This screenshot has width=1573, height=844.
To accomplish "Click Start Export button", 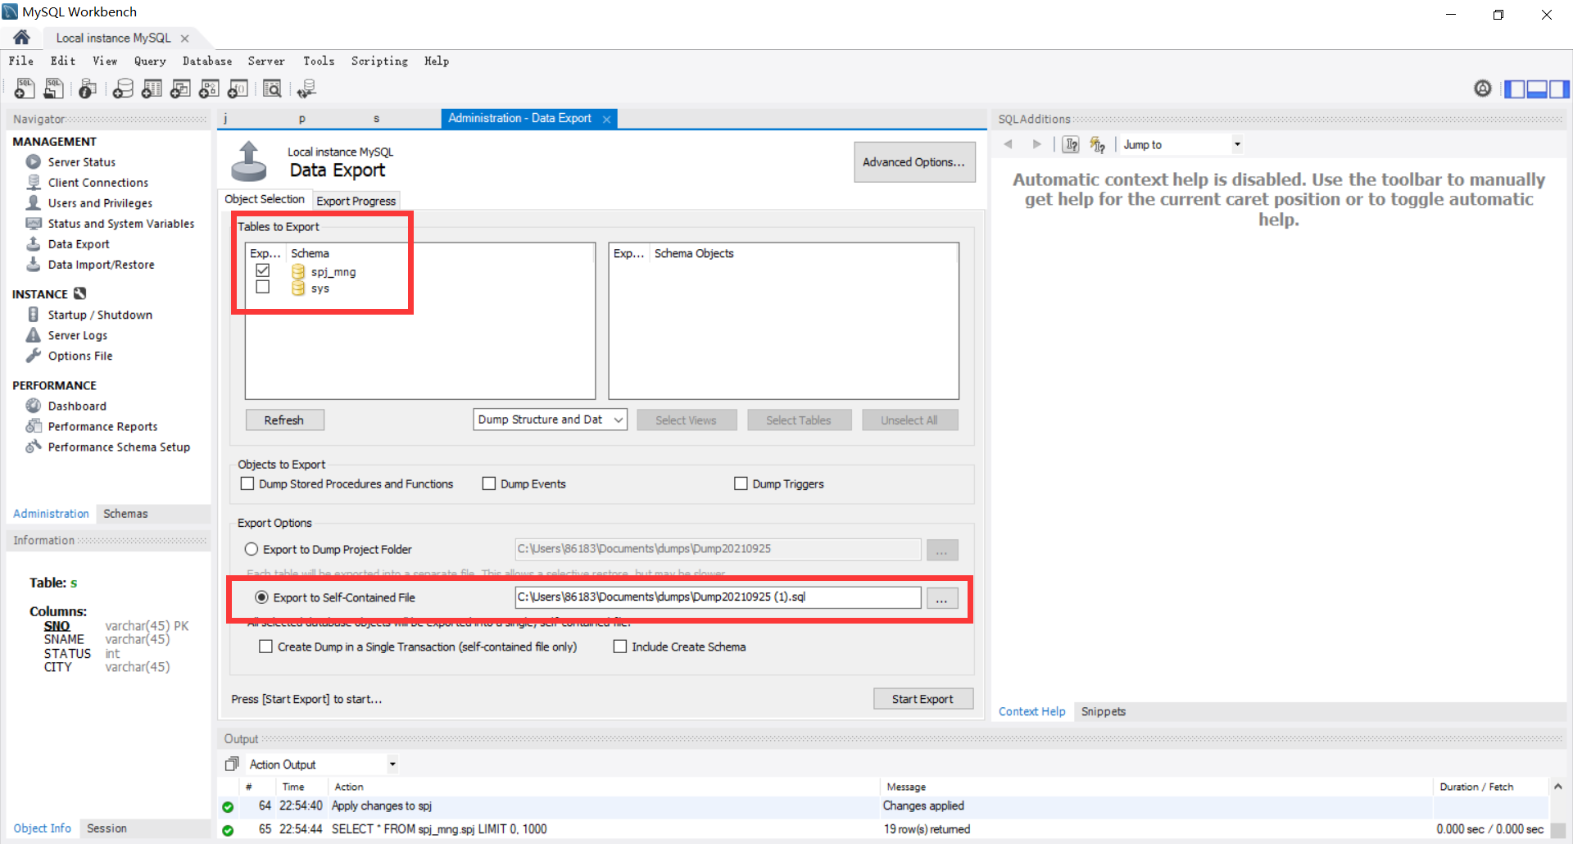I will pos(922,699).
